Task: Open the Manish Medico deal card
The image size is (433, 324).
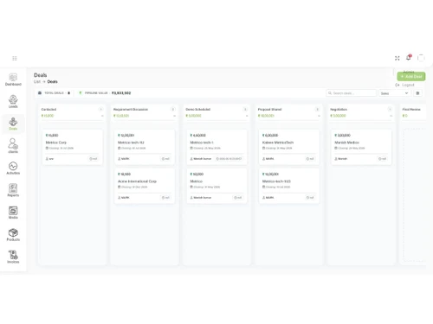Action: (361, 147)
